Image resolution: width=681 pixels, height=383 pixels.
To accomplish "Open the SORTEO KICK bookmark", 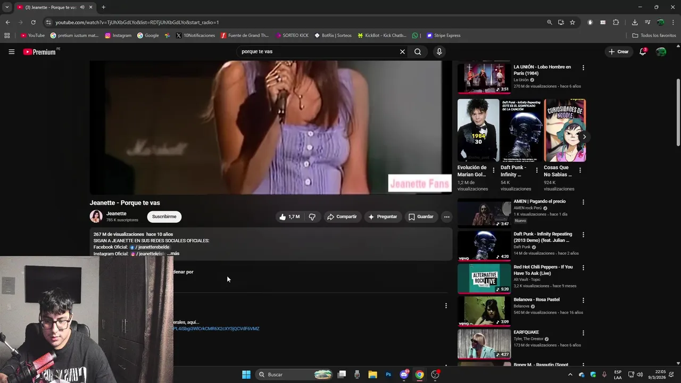I will (292, 36).
